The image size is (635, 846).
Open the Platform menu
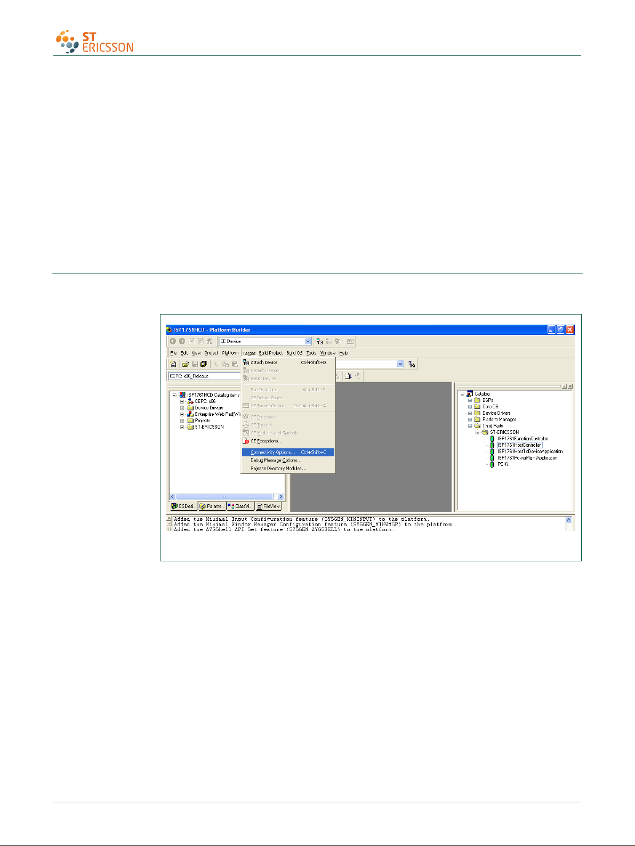pos(230,353)
